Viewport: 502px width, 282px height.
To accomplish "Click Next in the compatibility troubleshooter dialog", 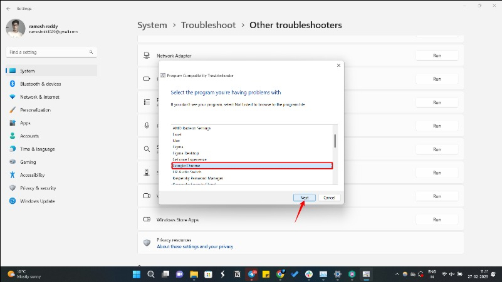I will click(304, 198).
